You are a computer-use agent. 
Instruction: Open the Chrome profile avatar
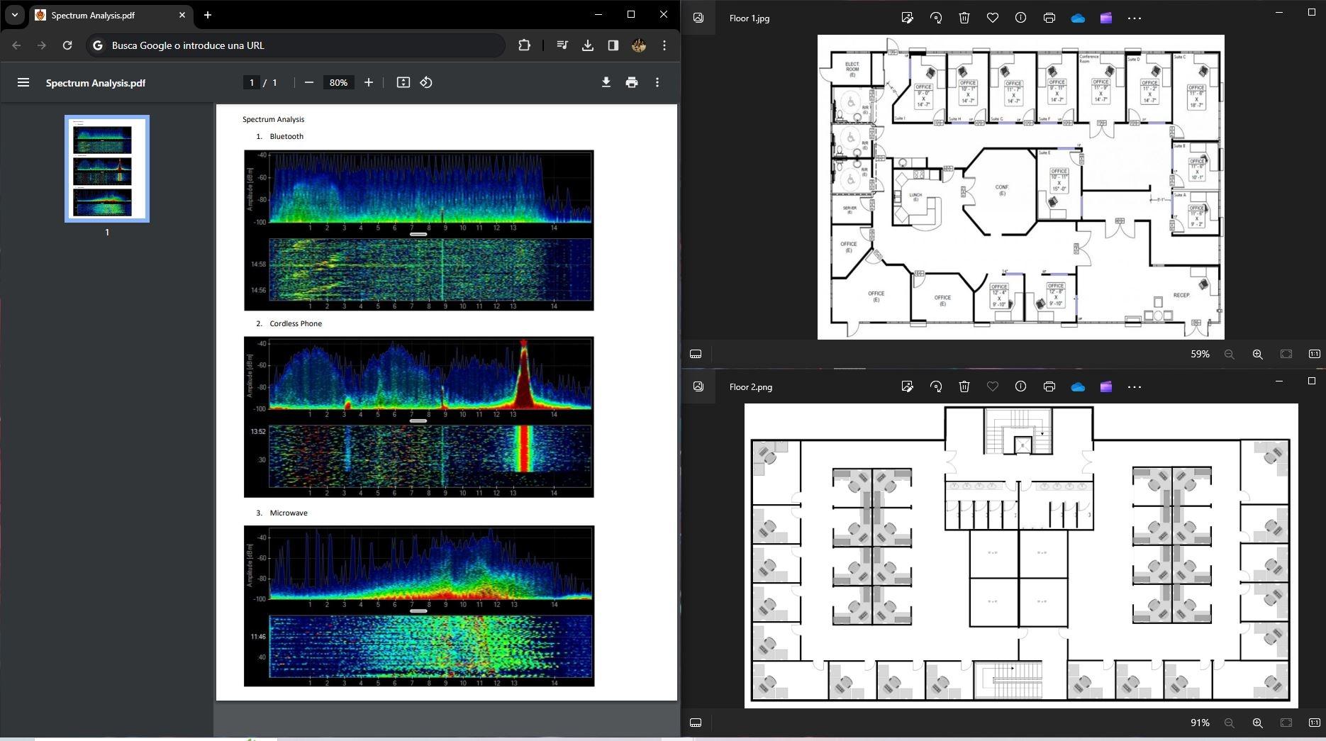tap(639, 45)
